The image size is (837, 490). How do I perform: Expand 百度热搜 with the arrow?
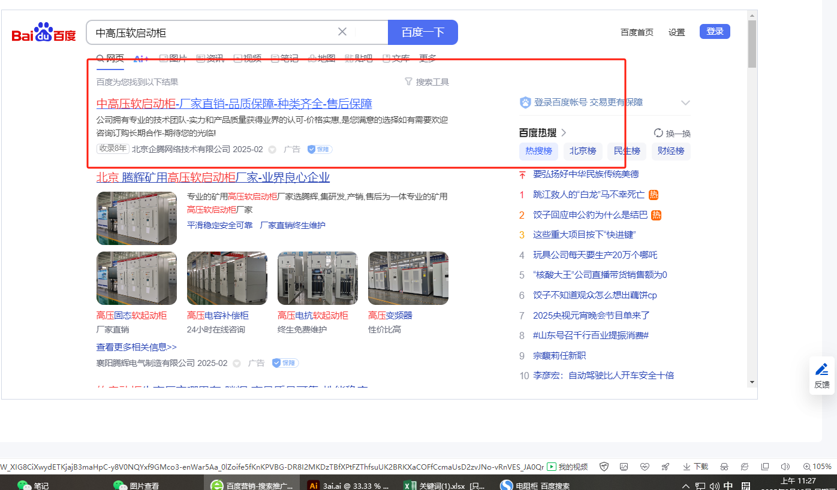[564, 132]
